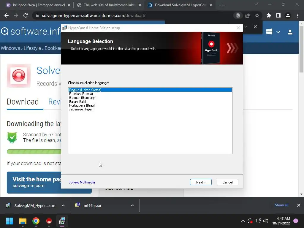Click the address bar URL
Viewport: 304px width, 228px height.
(94, 15)
